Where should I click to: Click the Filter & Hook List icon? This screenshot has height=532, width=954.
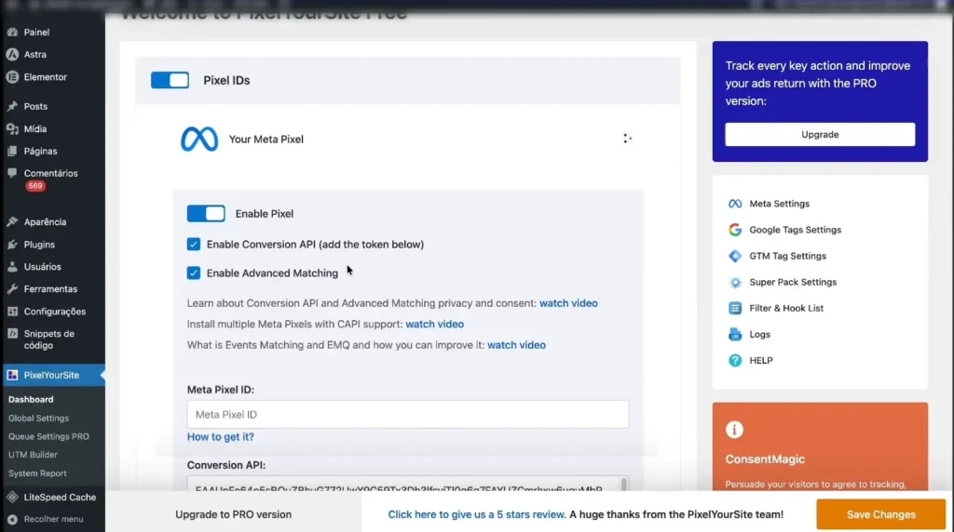[735, 308]
